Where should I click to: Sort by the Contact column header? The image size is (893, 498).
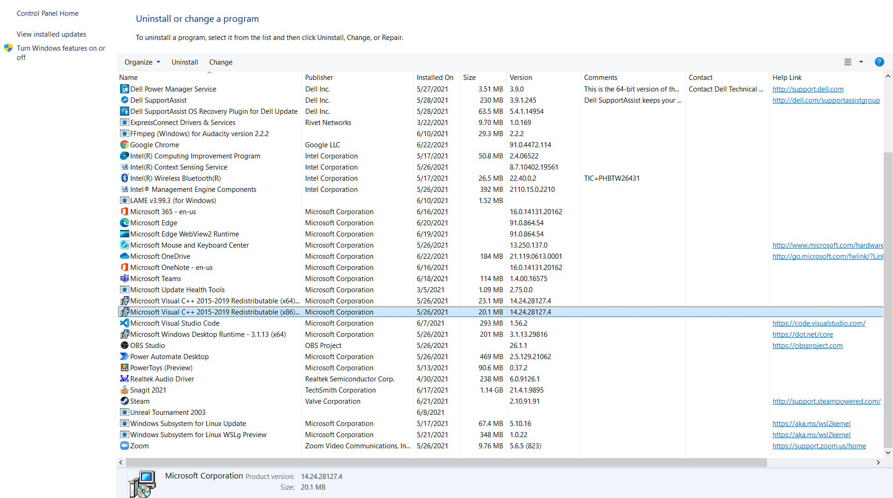pyautogui.click(x=727, y=77)
